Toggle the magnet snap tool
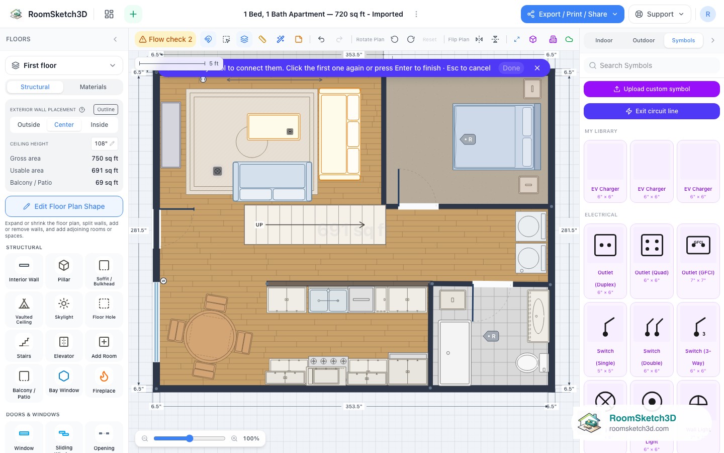The width and height of the screenshot is (724, 453). (208, 39)
